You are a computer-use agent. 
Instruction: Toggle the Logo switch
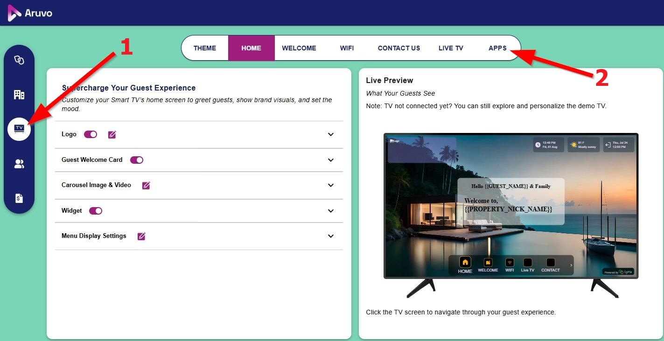point(91,134)
